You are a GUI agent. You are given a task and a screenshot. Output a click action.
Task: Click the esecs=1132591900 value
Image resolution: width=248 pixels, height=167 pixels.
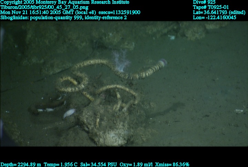119,12
